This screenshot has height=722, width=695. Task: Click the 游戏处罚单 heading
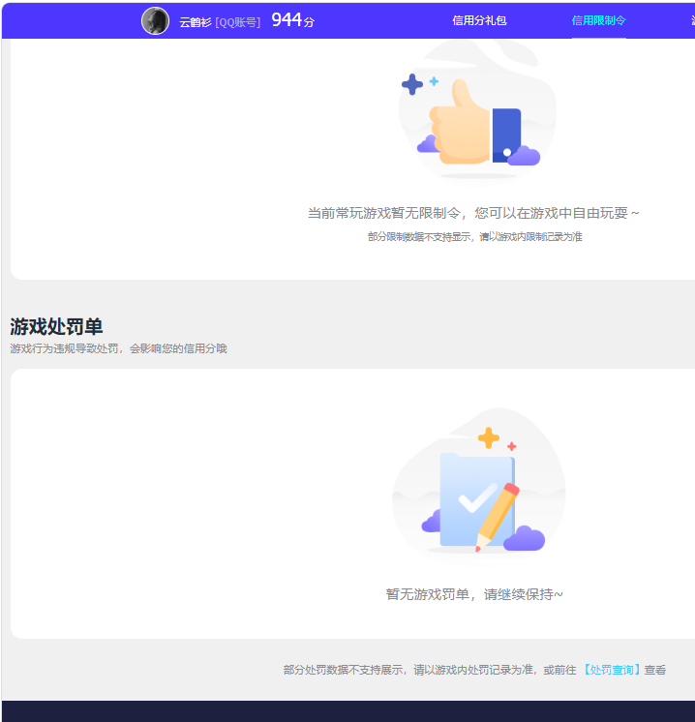56,326
